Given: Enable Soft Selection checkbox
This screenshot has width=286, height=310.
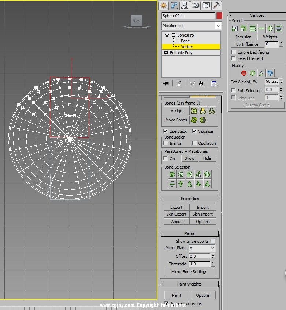Looking at the screenshot, I should 234,91.
